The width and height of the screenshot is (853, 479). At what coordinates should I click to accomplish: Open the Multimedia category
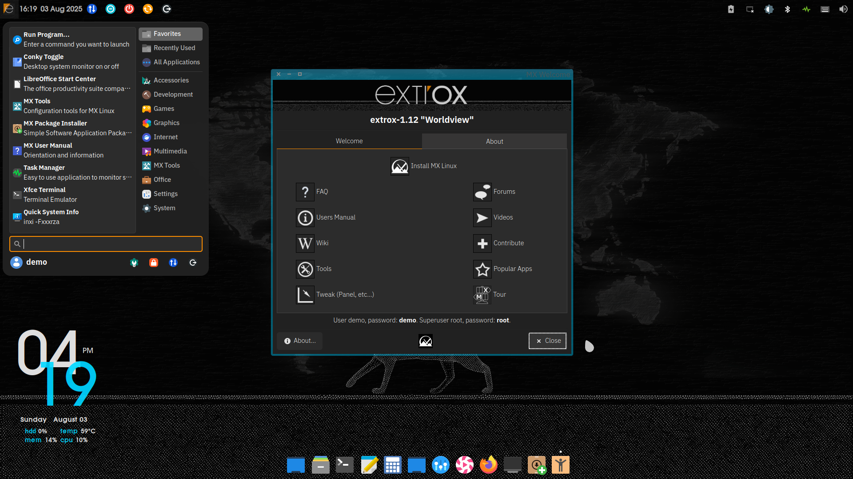coord(171,151)
